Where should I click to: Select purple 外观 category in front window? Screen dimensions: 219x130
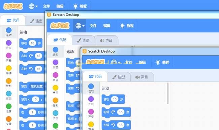click(x=91, y=101)
